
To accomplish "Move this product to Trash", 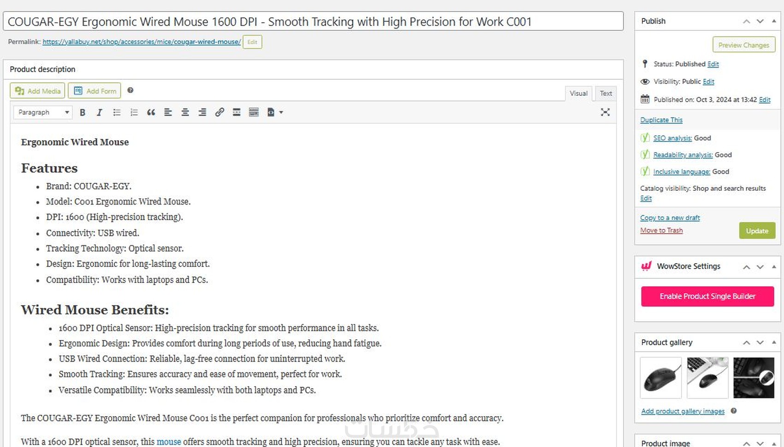I will point(661,230).
